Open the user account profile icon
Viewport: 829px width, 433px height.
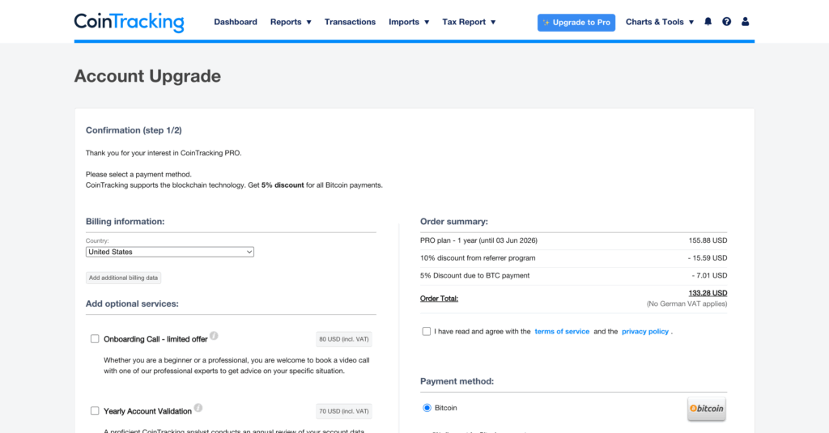(745, 22)
